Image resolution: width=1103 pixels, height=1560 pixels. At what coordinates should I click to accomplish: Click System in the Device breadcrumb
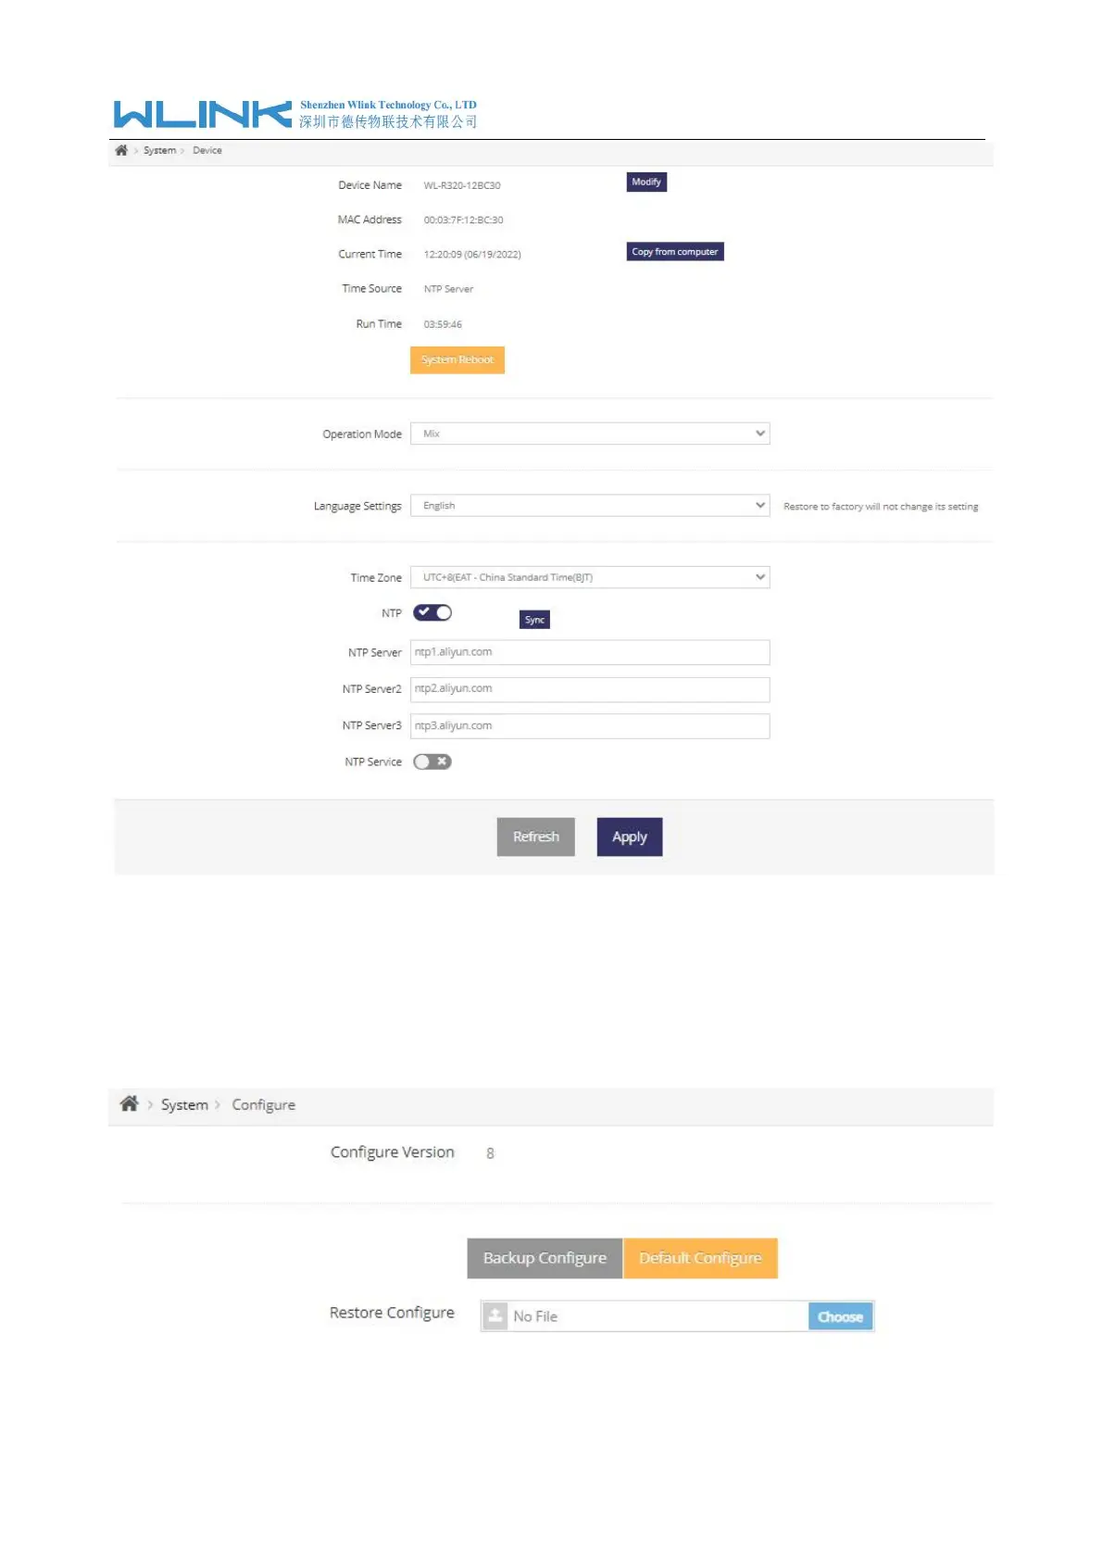point(159,150)
